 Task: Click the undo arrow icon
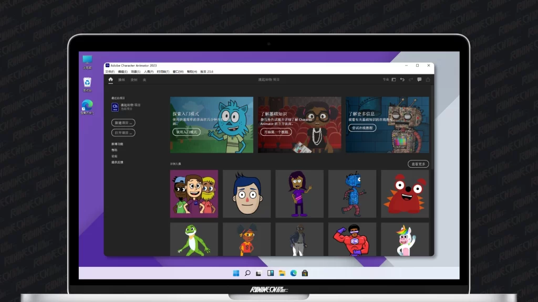click(x=402, y=80)
